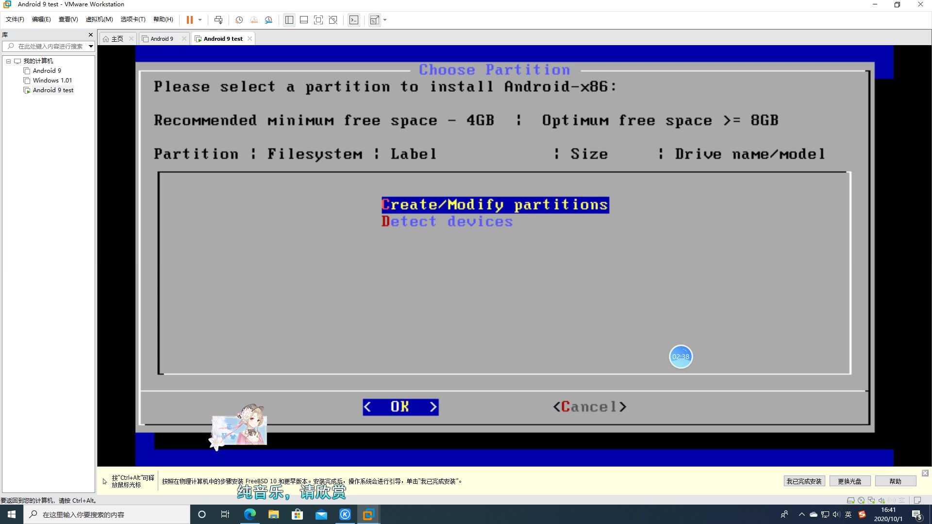
Task: Click the 我已完成安装 button
Action: tap(804, 481)
